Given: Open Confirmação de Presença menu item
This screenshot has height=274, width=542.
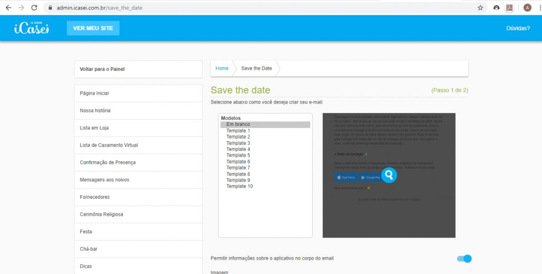Looking at the screenshot, I should [138, 162].
